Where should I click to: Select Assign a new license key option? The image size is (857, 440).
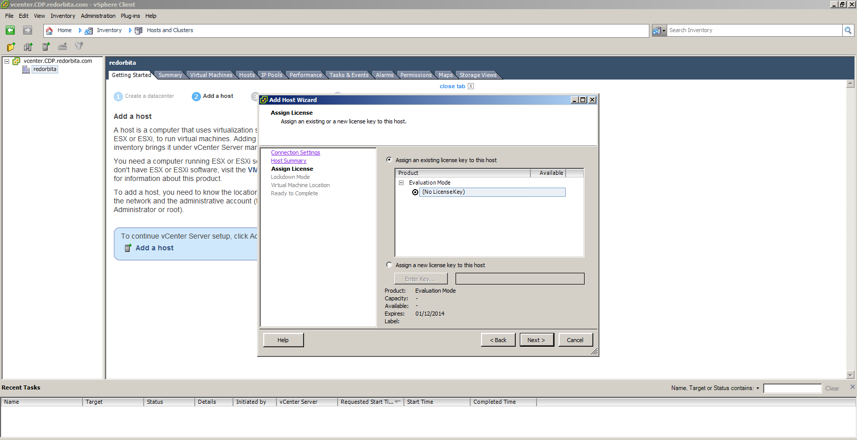point(389,265)
